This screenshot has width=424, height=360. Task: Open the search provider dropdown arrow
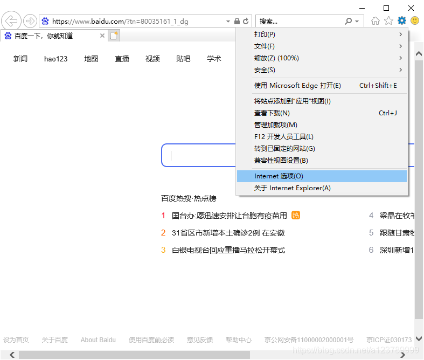coord(357,22)
